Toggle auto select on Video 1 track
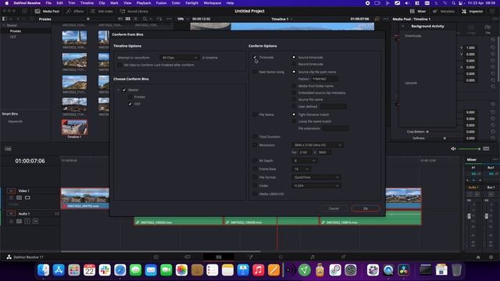Image resolution: width=500 pixels, height=281 pixels. [19, 197]
